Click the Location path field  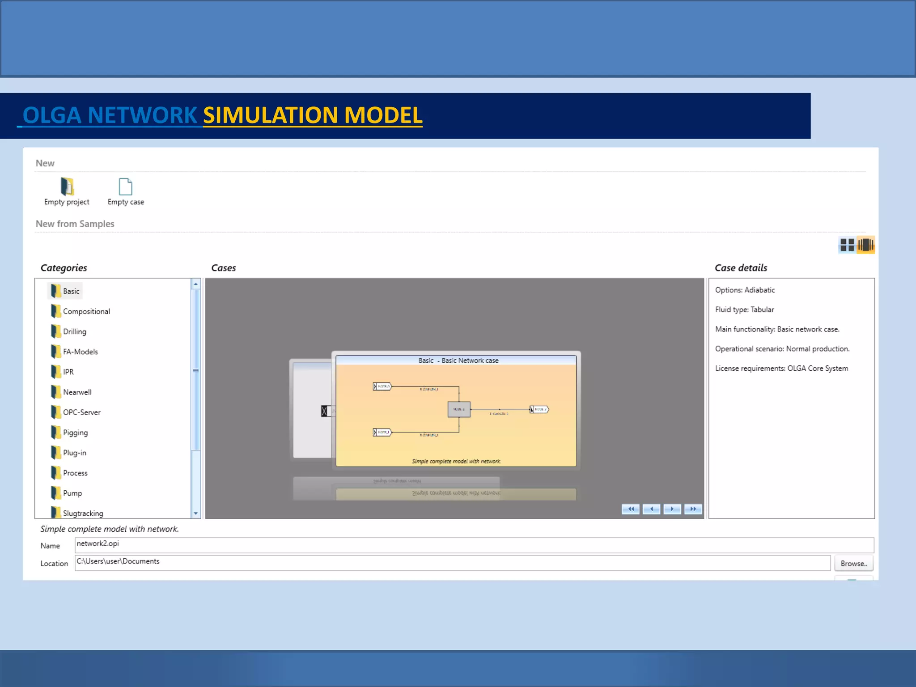click(x=452, y=563)
